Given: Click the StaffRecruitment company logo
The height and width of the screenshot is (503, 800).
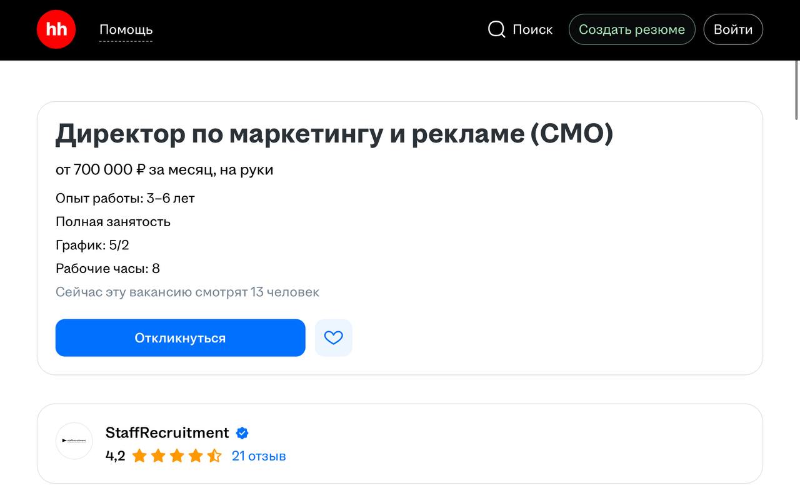Looking at the screenshot, I should pos(74,441).
